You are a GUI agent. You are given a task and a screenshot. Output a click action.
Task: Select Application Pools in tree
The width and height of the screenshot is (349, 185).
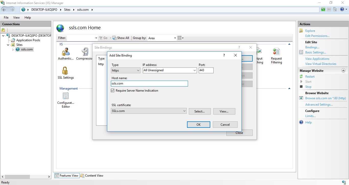(x=28, y=40)
